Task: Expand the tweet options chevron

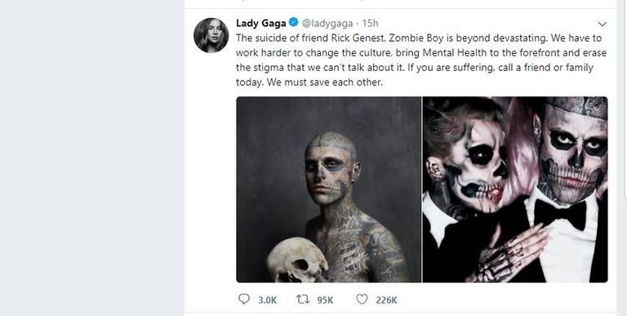Action: pos(603,24)
